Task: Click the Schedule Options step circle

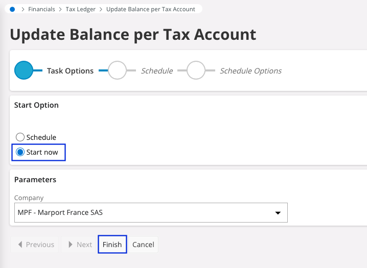Action: pos(196,70)
